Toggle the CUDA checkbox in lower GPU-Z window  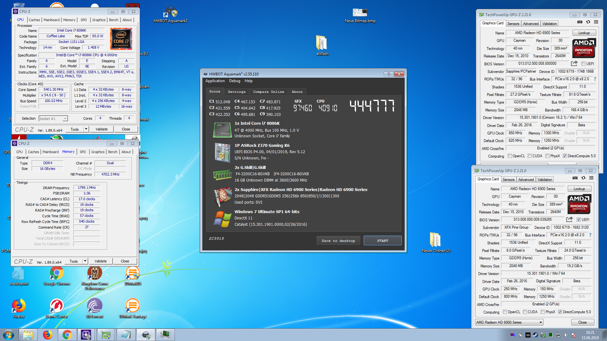click(525, 312)
